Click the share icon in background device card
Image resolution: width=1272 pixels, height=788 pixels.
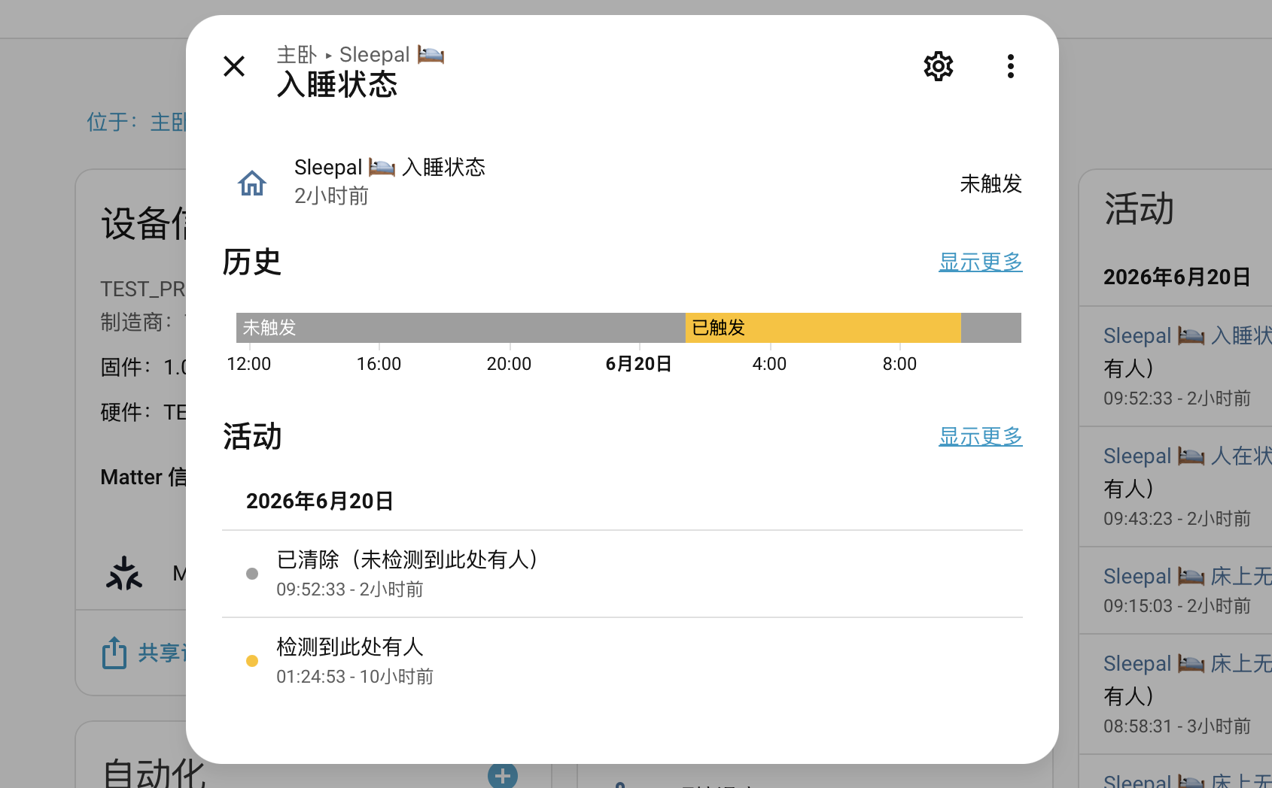click(x=114, y=653)
